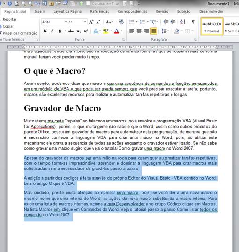The image size is (239, 252).
Task: Apply superscript formatting
Action: (x=86, y=31)
